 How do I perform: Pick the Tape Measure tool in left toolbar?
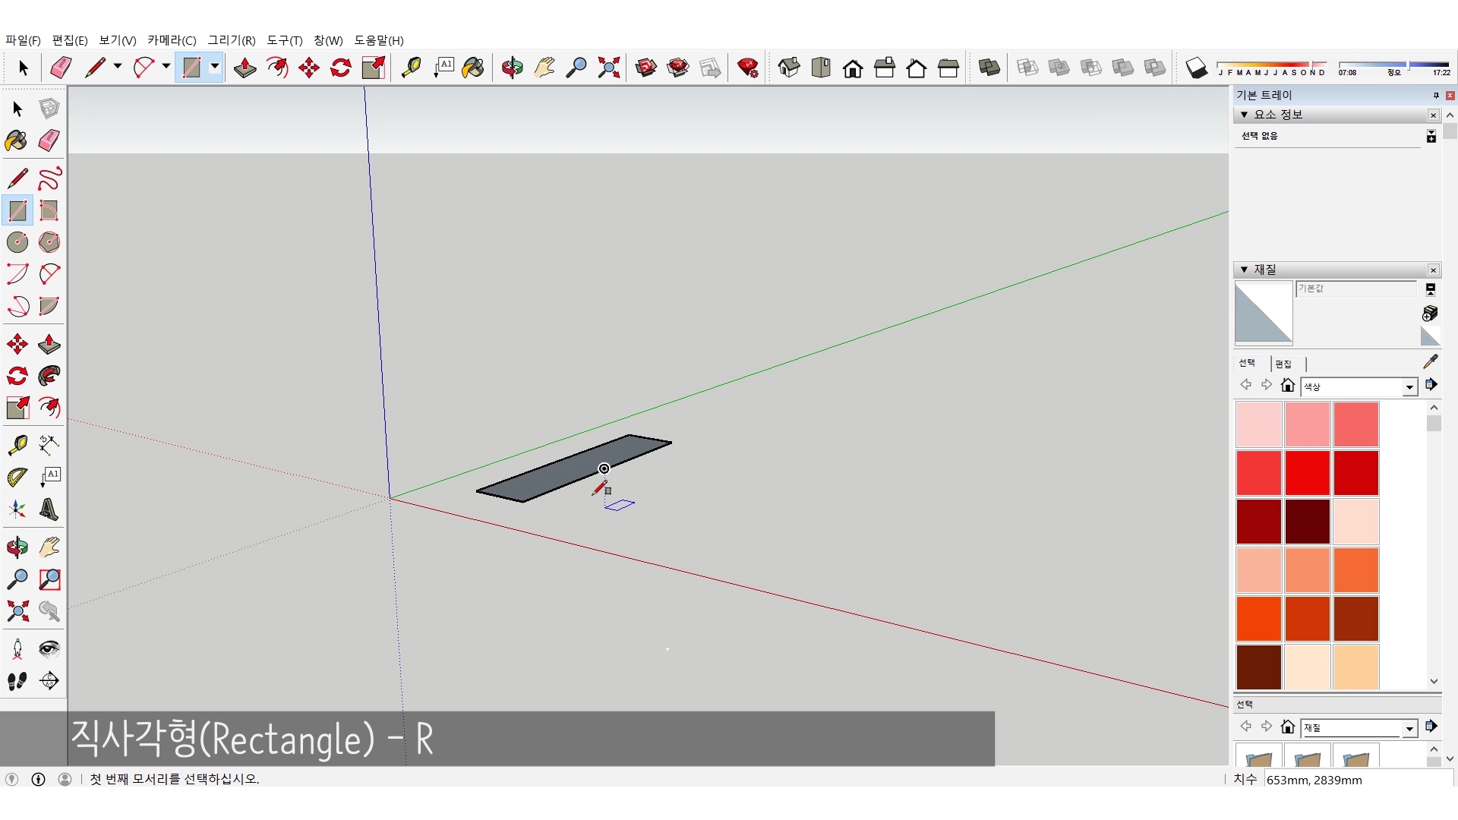click(x=17, y=444)
